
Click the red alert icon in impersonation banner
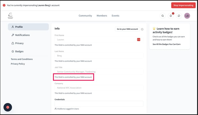[4, 5]
